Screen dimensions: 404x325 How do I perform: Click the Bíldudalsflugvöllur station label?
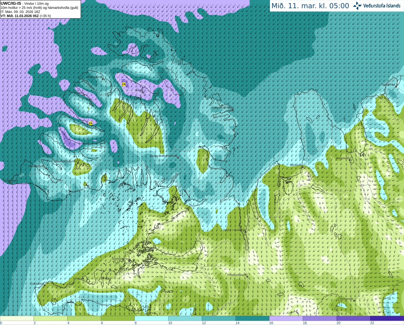tap(65, 161)
